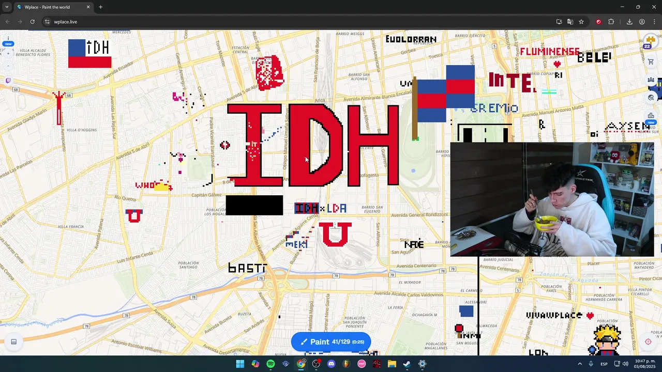Switch the ESP keyboard language
The height and width of the screenshot is (372, 662).
tap(604, 364)
